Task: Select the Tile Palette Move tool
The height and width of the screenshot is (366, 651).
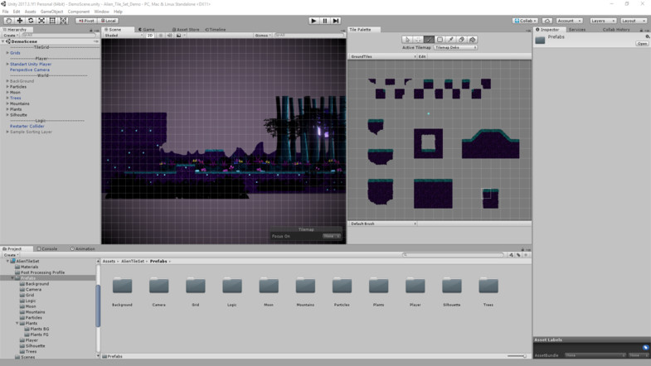Action: [x=418, y=40]
